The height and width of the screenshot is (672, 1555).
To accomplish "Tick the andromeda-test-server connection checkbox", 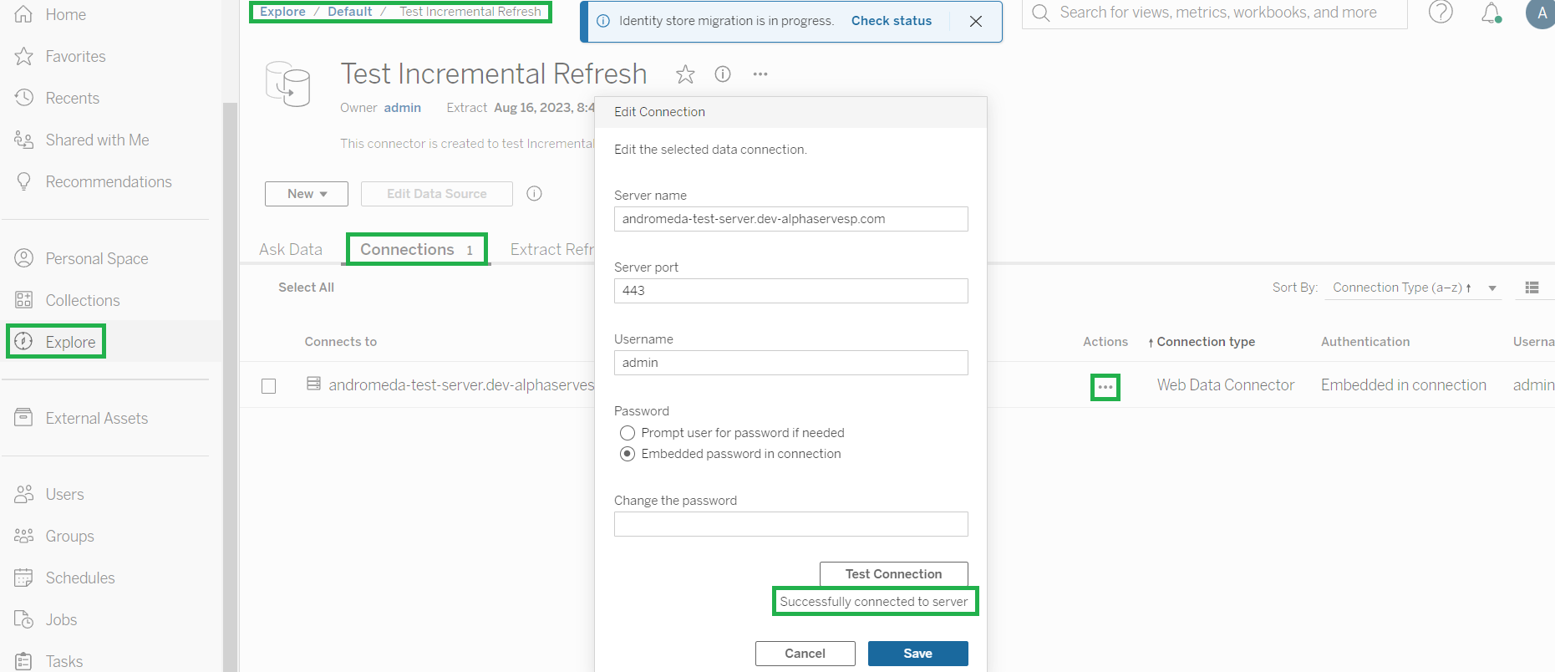I will coord(269,386).
